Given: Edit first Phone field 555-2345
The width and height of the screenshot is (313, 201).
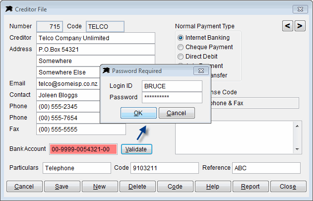Looking at the screenshot, I should pos(68,107).
